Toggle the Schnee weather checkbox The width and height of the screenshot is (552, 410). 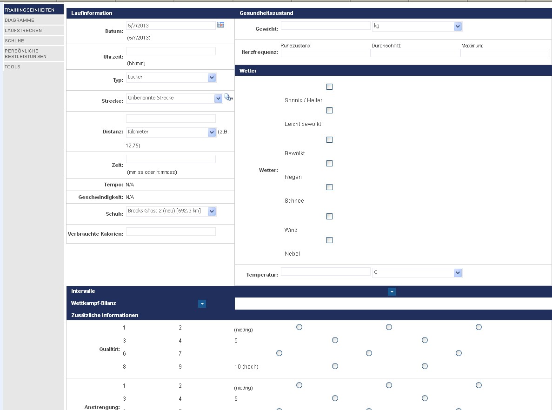tap(329, 187)
